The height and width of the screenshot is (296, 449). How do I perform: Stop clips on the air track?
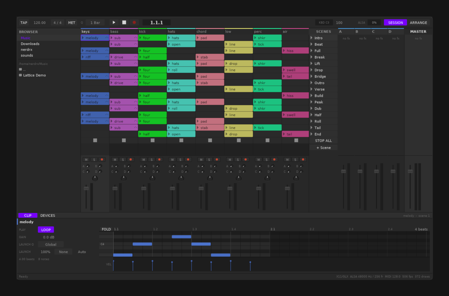(296, 140)
